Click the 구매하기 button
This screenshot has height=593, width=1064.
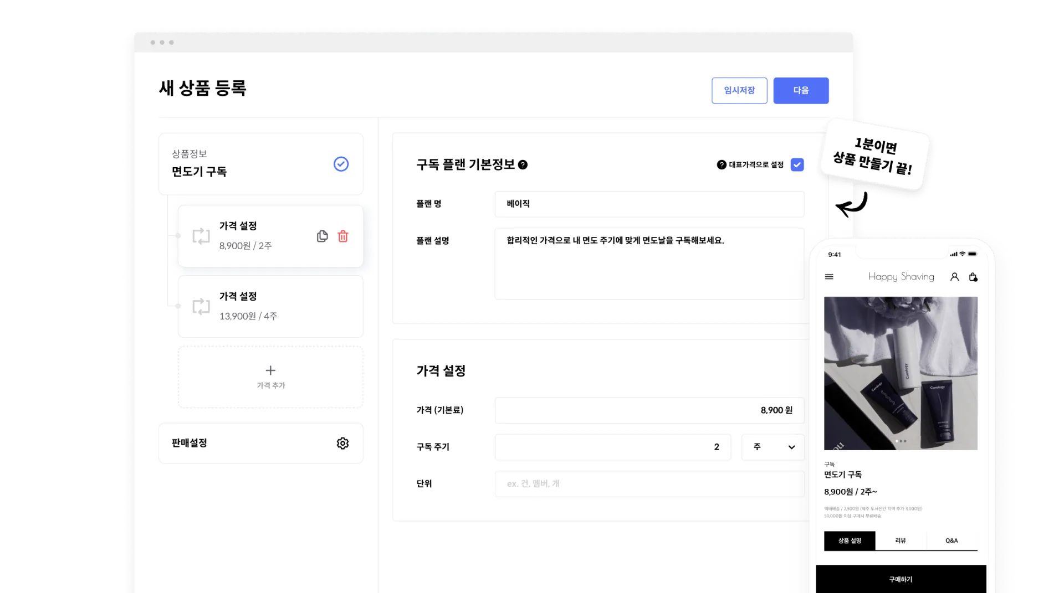901,579
